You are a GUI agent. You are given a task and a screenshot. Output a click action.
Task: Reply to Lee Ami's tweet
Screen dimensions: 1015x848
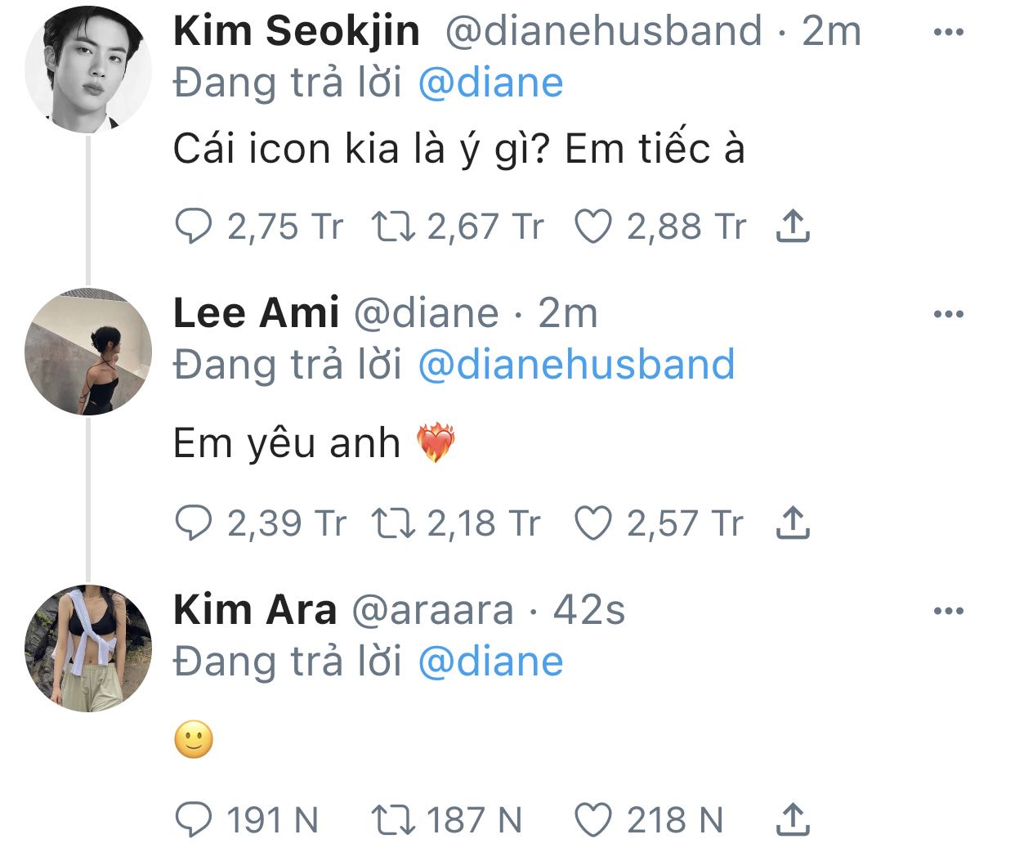pyautogui.click(x=194, y=523)
